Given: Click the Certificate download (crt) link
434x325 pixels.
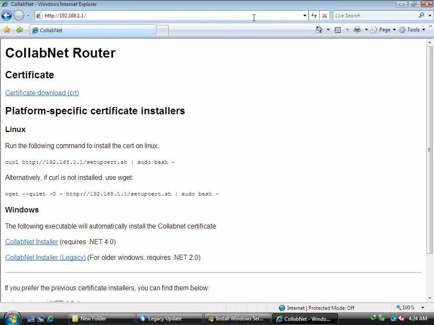Looking at the screenshot, I should pyautogui.click(x=42, y=93).
